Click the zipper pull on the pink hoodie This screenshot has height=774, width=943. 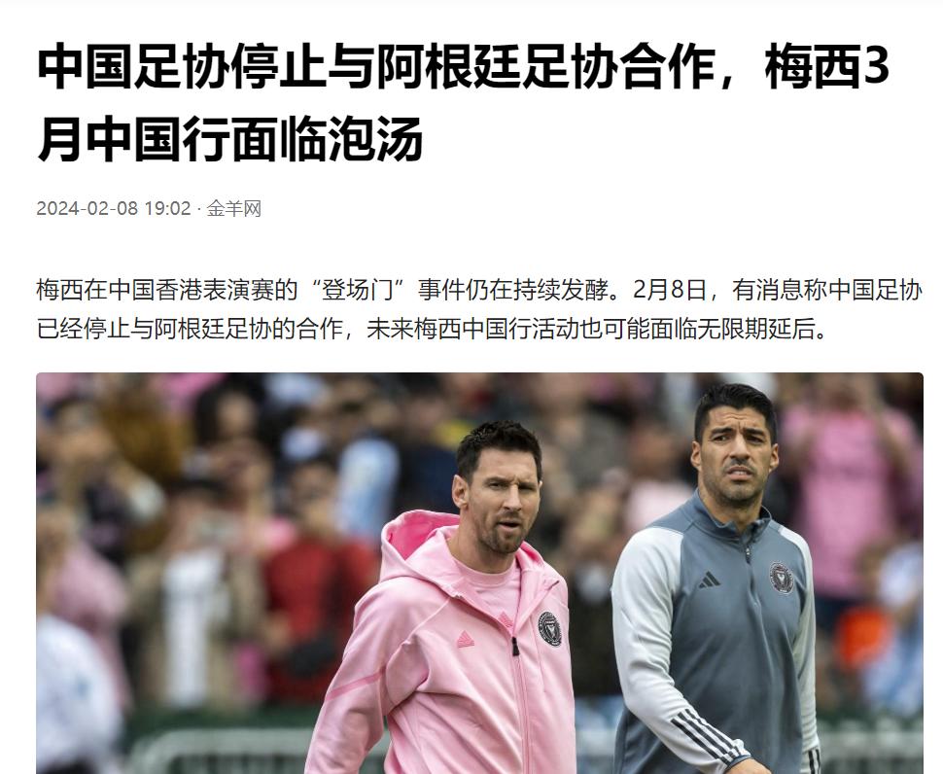[515, 647]
